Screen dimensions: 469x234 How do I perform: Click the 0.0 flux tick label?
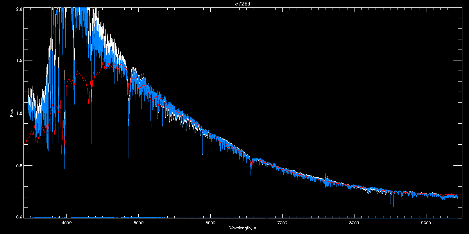[18, 216]
